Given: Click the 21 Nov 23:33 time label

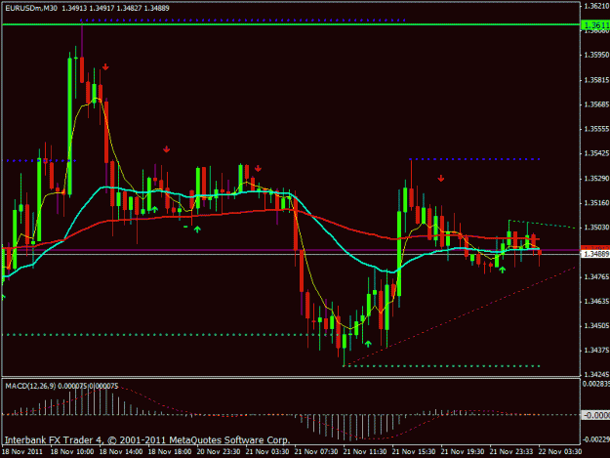Looking at the screenshot, I should point(511,452).
